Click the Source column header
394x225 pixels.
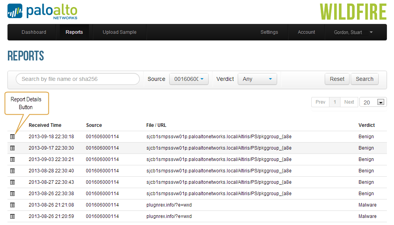pos(94,125)
